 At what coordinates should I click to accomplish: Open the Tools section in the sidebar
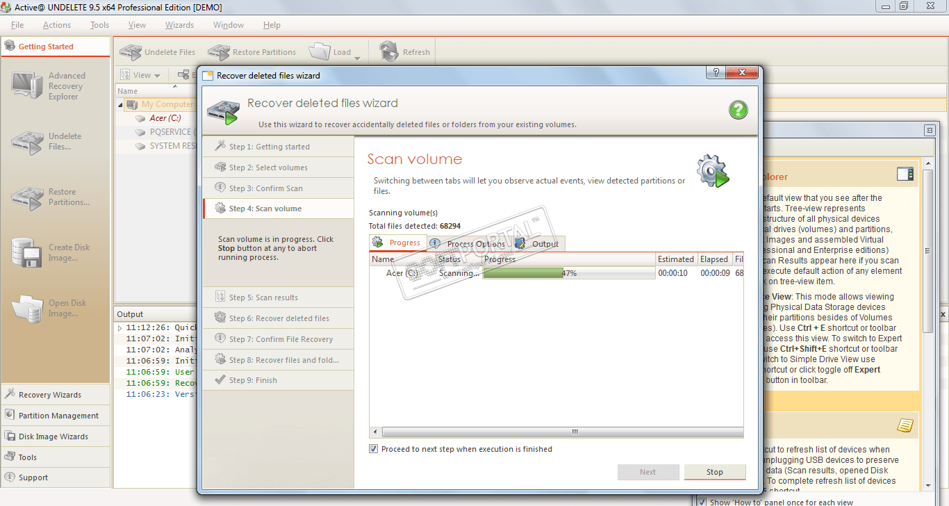tap(55, 457)
